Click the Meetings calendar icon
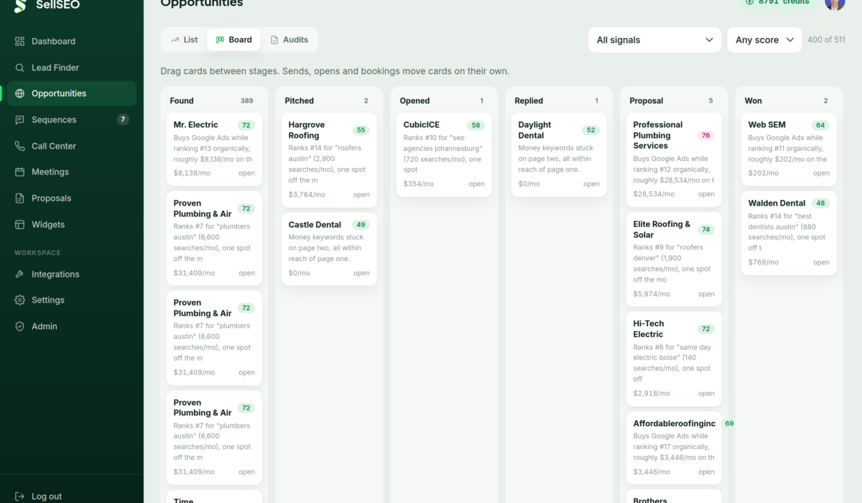Image resolution: width=862 pixels, height=503 pixels. pyautogui.click(x=19, y=172)
